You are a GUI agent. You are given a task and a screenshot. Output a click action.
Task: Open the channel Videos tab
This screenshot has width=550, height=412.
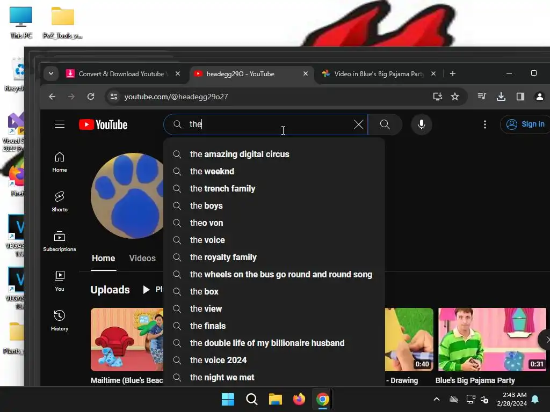[142, 258]
